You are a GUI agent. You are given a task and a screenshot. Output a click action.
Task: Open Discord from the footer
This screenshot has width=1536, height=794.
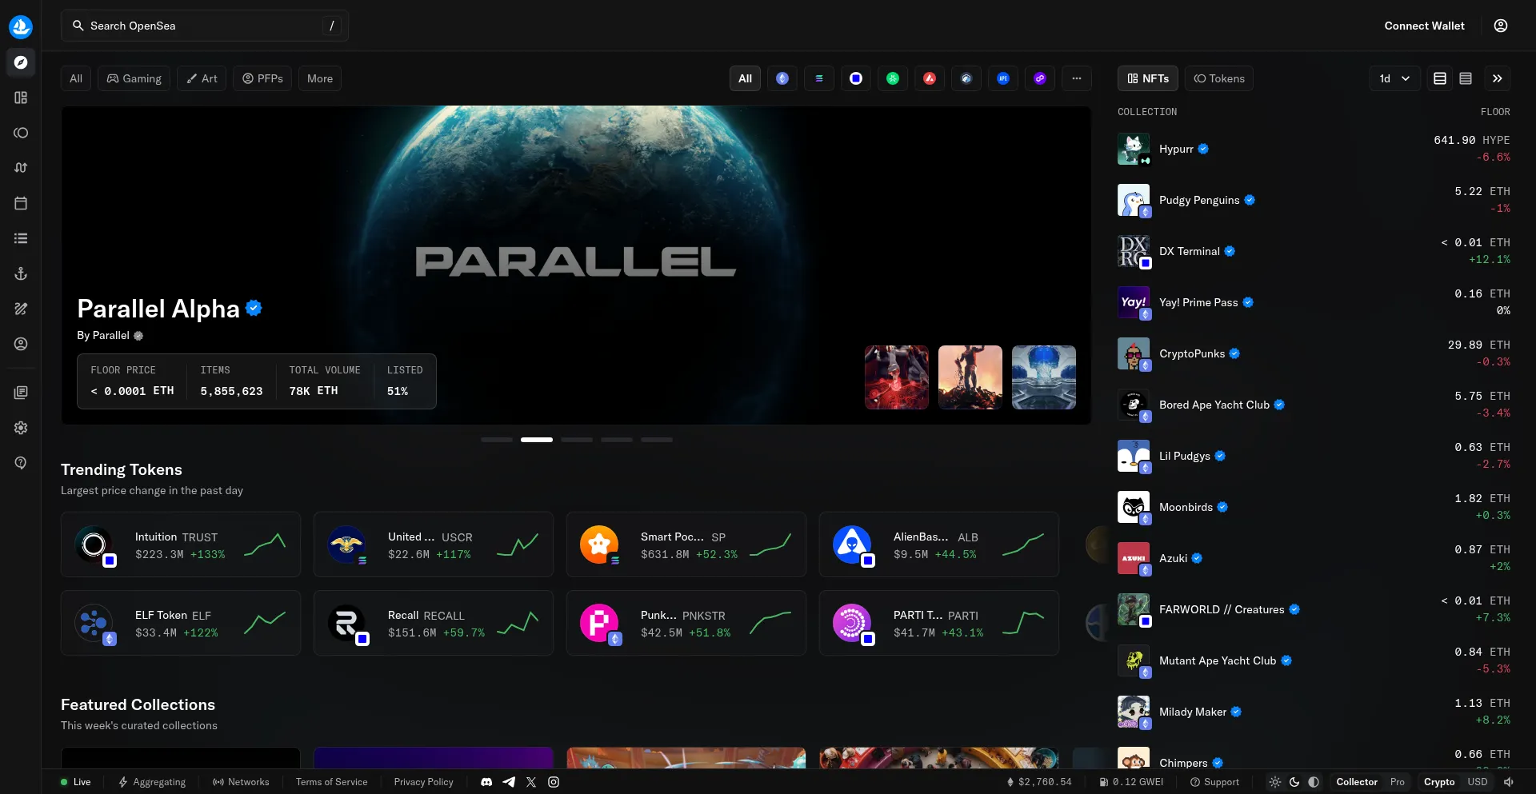[486, 782]
